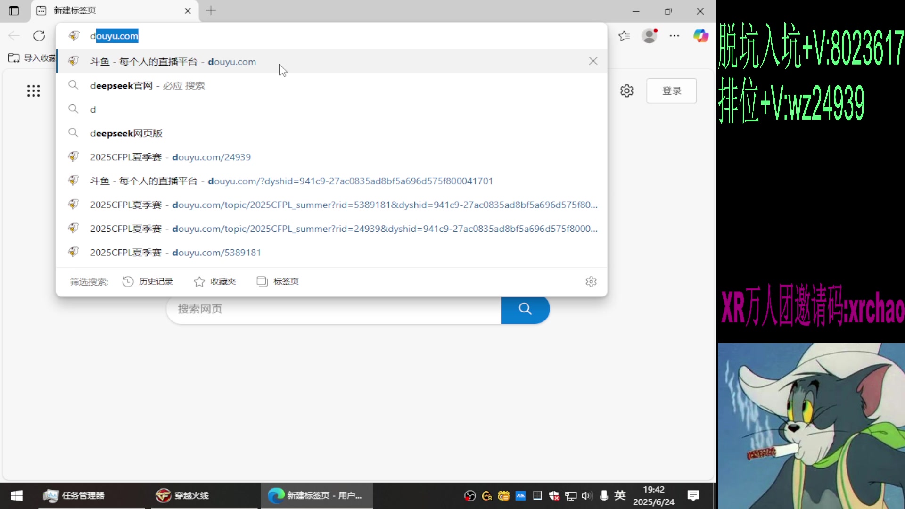This screenshot has width=905, height=509.
Task: Open suggestion 斗鱼 - douyu.com
Action: coord(331,61)
